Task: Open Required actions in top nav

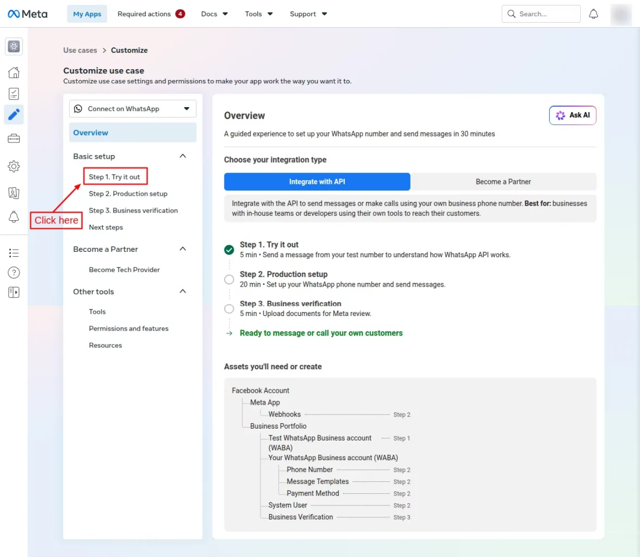Action: coord(151,14)
